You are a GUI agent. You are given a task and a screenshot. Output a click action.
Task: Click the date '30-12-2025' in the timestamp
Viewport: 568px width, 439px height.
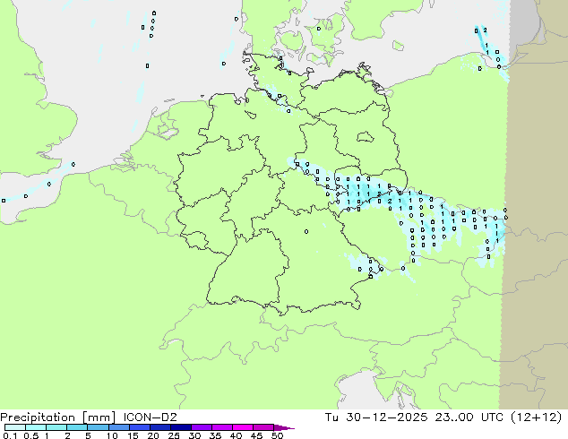386,417
